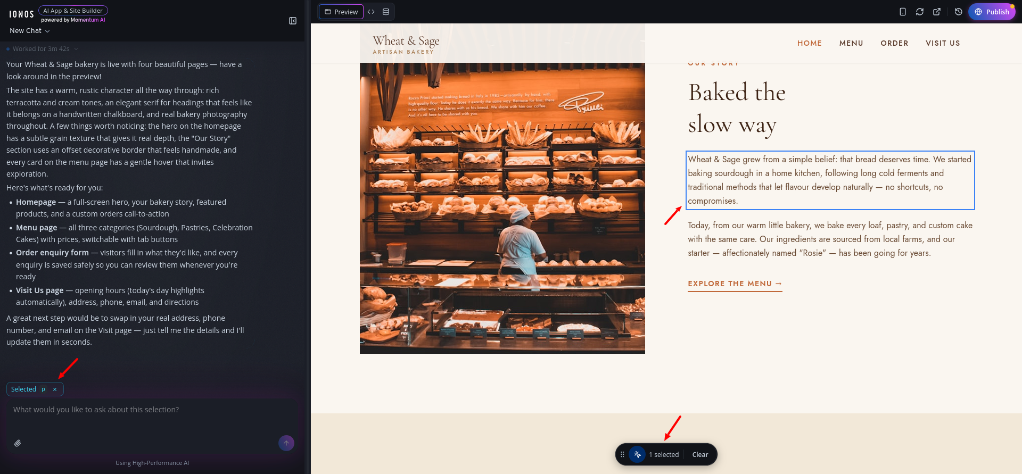Image resolution: width=1022 pixels, height=474 pixels.
Task: Follow the EXPLORE THE MENU link
Action: tap(735, 284)
